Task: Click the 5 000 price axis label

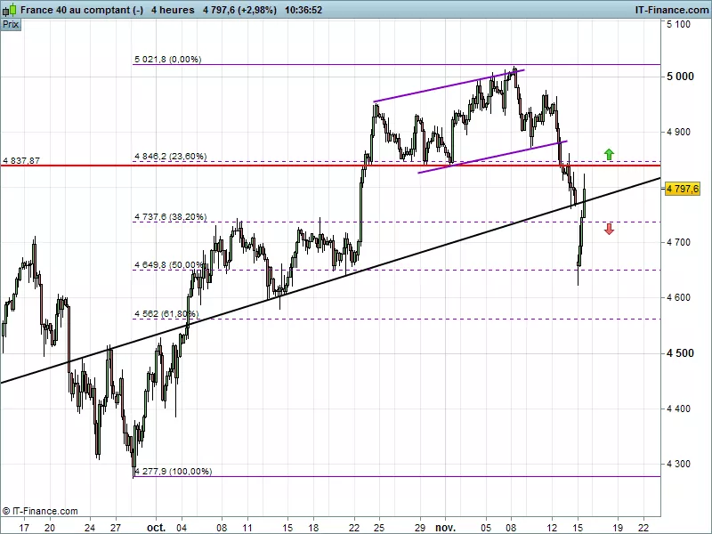Action: [x=680, y=77]
